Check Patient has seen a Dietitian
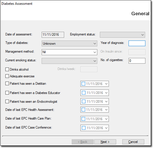The width and height of the screenshot is (153, 148). click(x=7, y=84)
